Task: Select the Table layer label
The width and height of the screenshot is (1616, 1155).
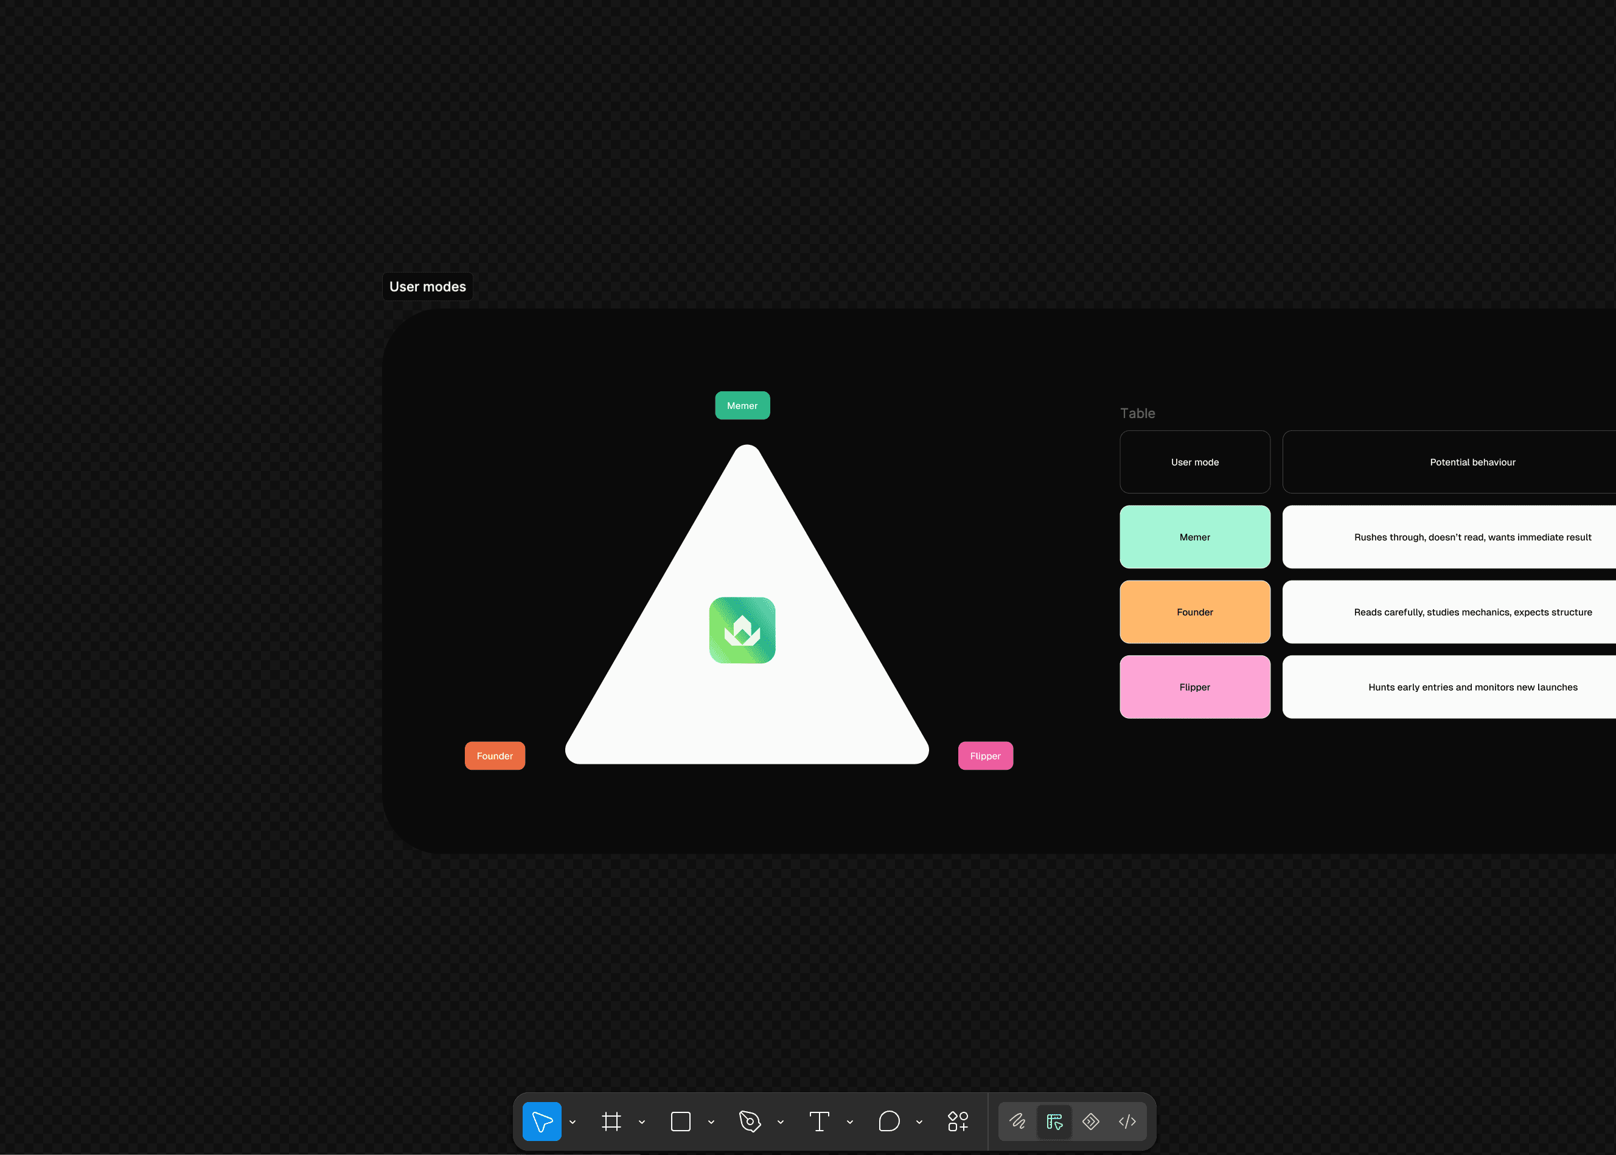Action: pos(1138,413)
